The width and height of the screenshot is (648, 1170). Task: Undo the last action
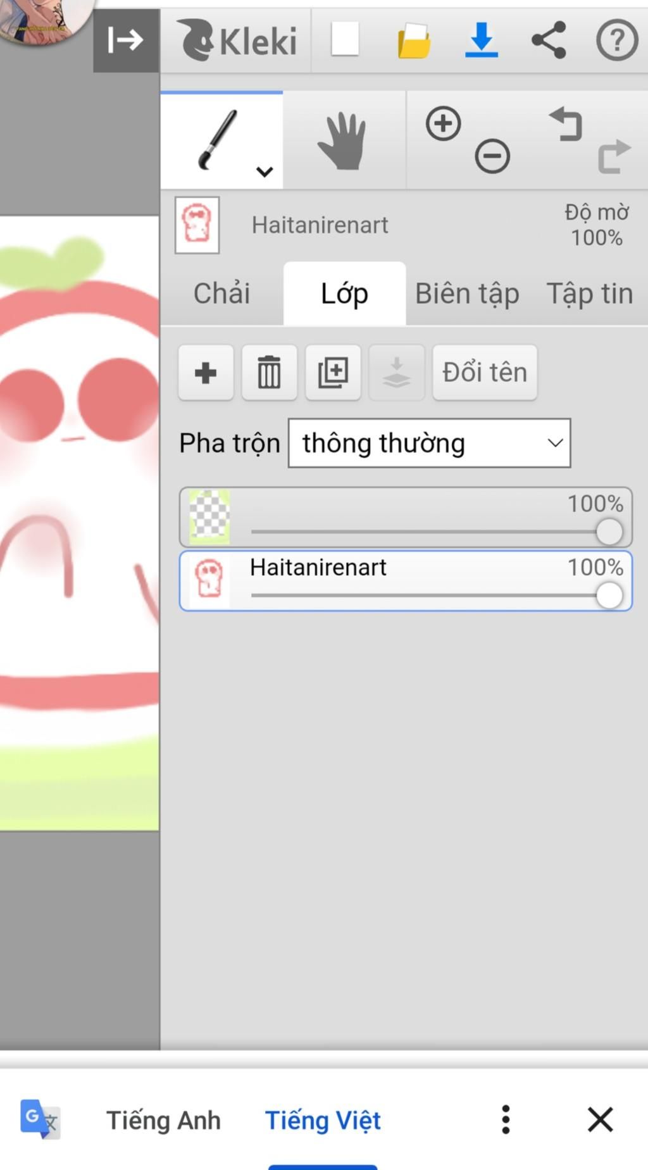pyautogui.click(x=566, y=123)
